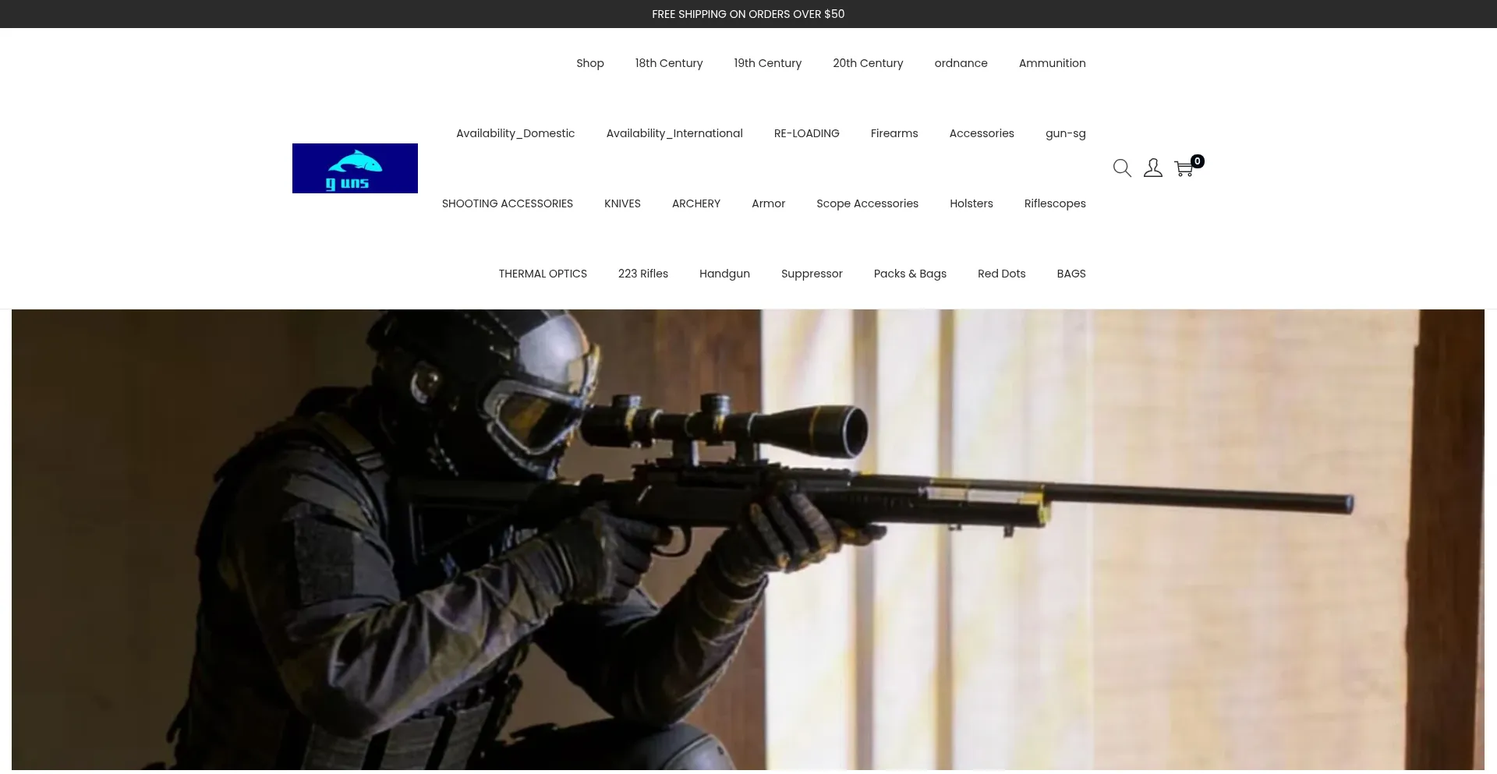This screenshot has width=1497, height=774.
Task: Open the Shop menu
Action: click(590, 63)
